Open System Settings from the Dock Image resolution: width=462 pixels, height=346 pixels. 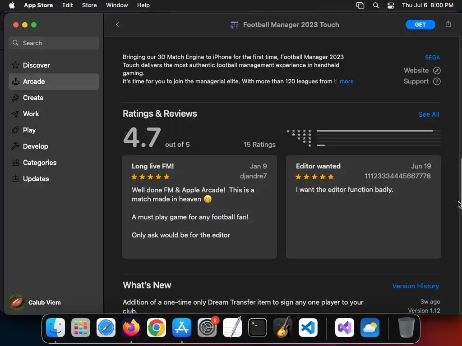pyautogui.click(x=207, y=328)
